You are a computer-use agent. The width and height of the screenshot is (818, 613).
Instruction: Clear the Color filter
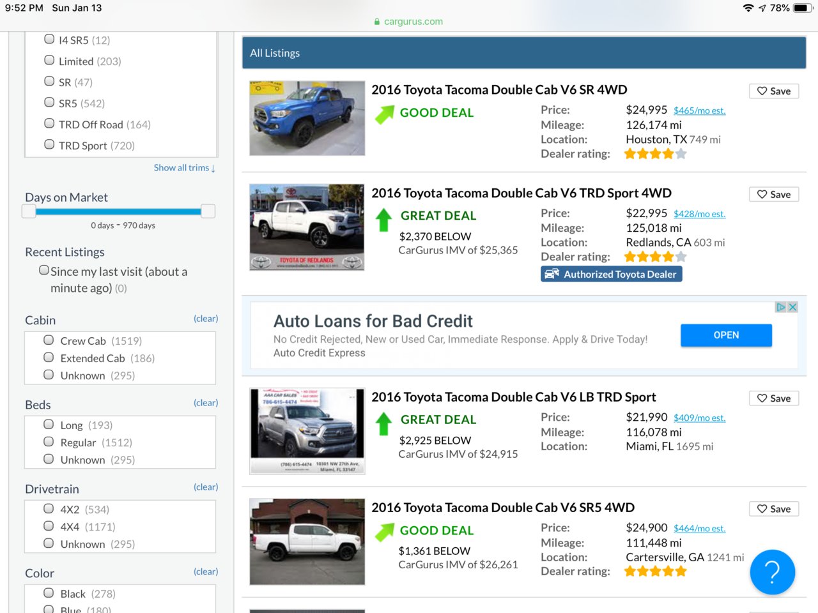pos(206,571)
